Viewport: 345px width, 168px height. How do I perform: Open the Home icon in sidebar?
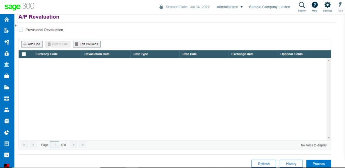[x=7, y=20]
